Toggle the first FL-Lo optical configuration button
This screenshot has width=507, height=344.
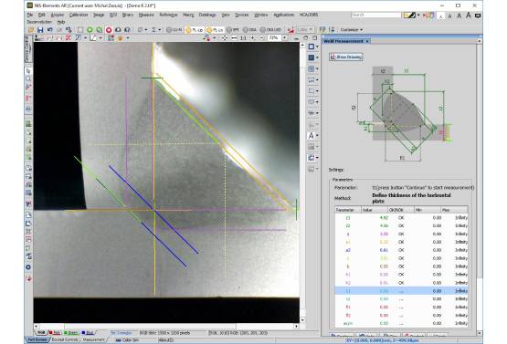coord(195,30)
